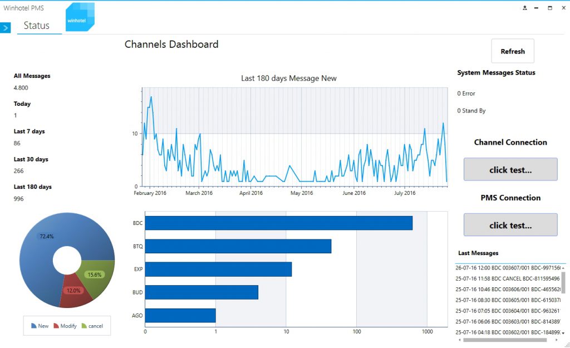Toggle the Modify legend entry
Viewport: 570px width, 348px height.
click(65, 326)
